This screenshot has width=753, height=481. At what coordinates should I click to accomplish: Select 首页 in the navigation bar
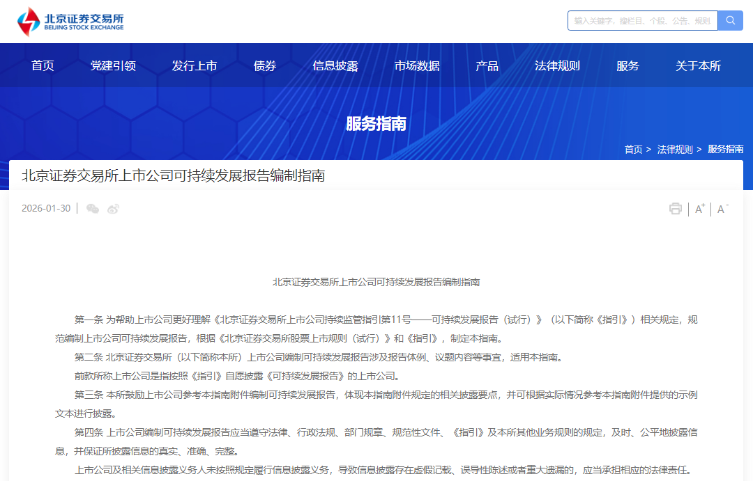tap(42, 65)
